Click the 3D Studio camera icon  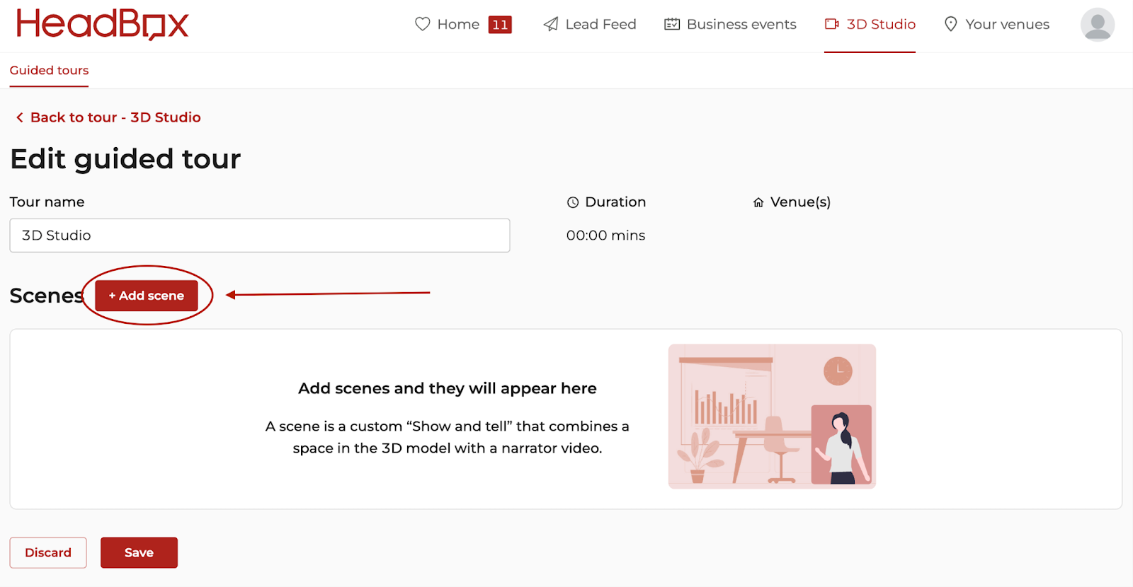pos(832,24)
